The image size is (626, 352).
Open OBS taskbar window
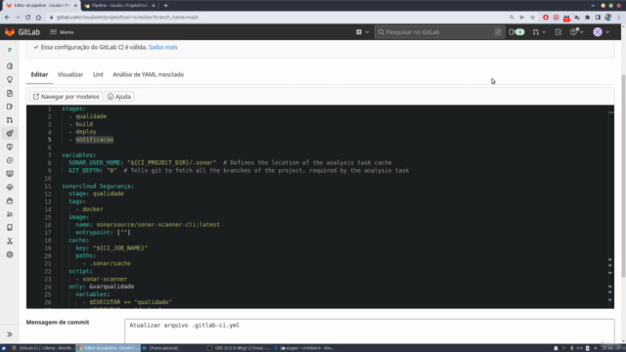tap(239, 348)
